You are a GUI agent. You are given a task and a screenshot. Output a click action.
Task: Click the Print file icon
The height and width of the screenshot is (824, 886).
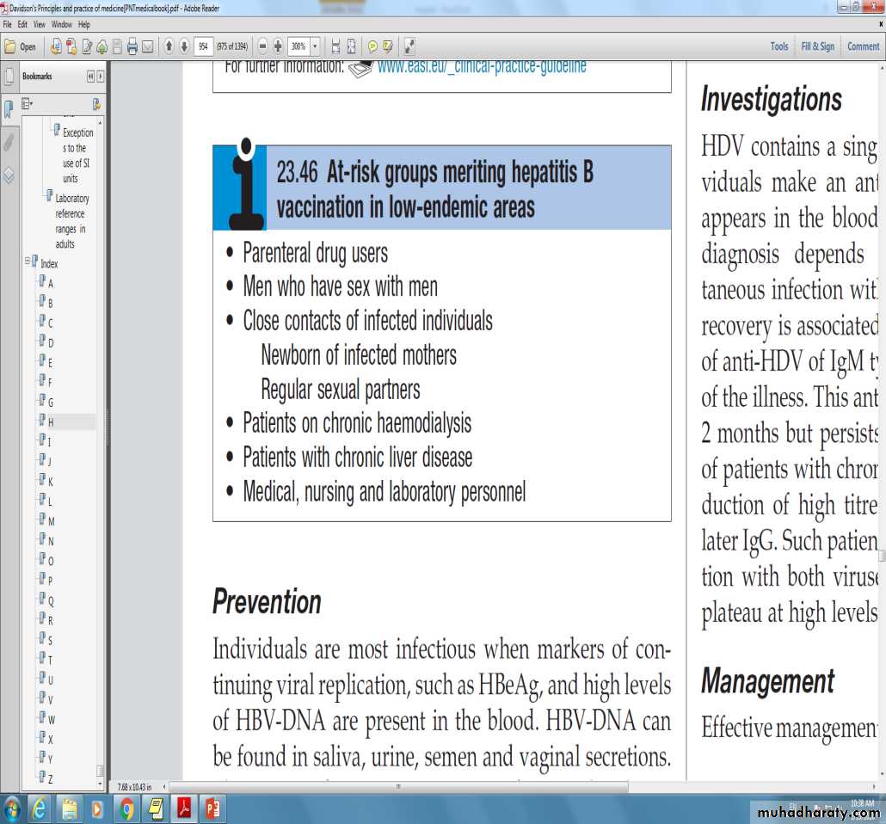click(132, 46)
